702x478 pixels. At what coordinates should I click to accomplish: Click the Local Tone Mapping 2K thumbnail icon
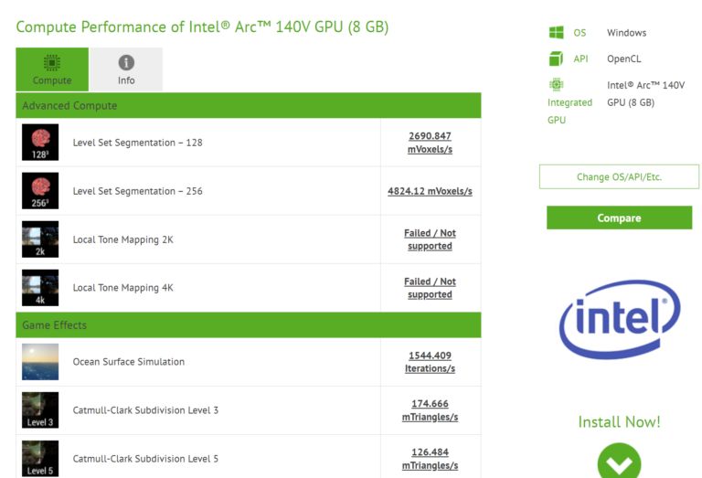pyautogui.click(x=40, y=239)
